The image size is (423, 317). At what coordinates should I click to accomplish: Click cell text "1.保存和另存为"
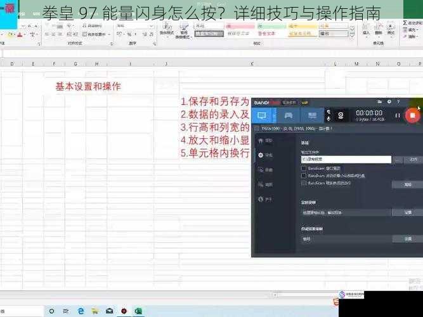(215, 101)
